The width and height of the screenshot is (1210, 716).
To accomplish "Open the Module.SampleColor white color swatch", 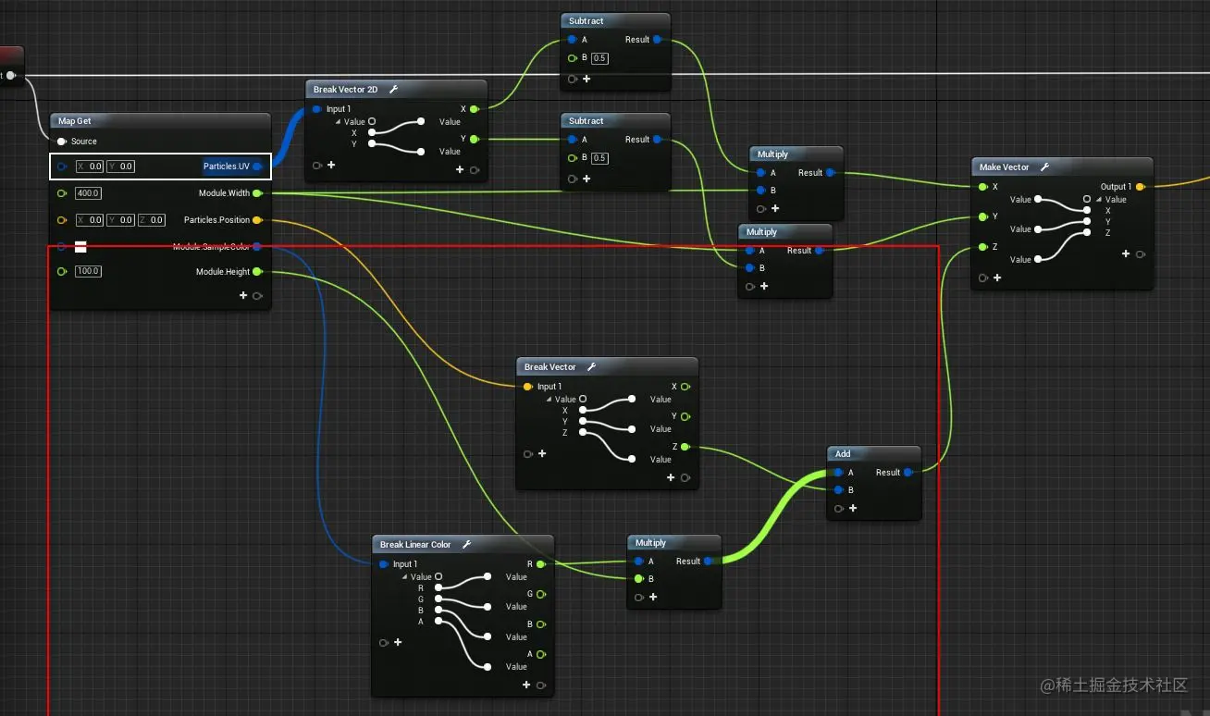I will (x=80, y=246).
